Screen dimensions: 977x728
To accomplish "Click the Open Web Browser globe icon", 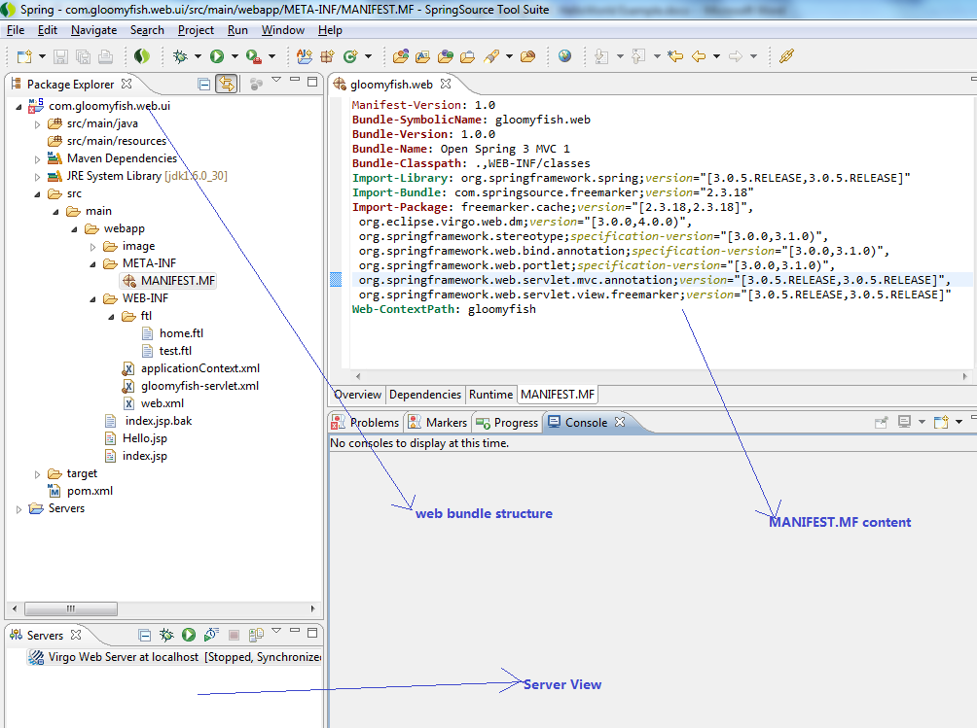I will [564, 56].
